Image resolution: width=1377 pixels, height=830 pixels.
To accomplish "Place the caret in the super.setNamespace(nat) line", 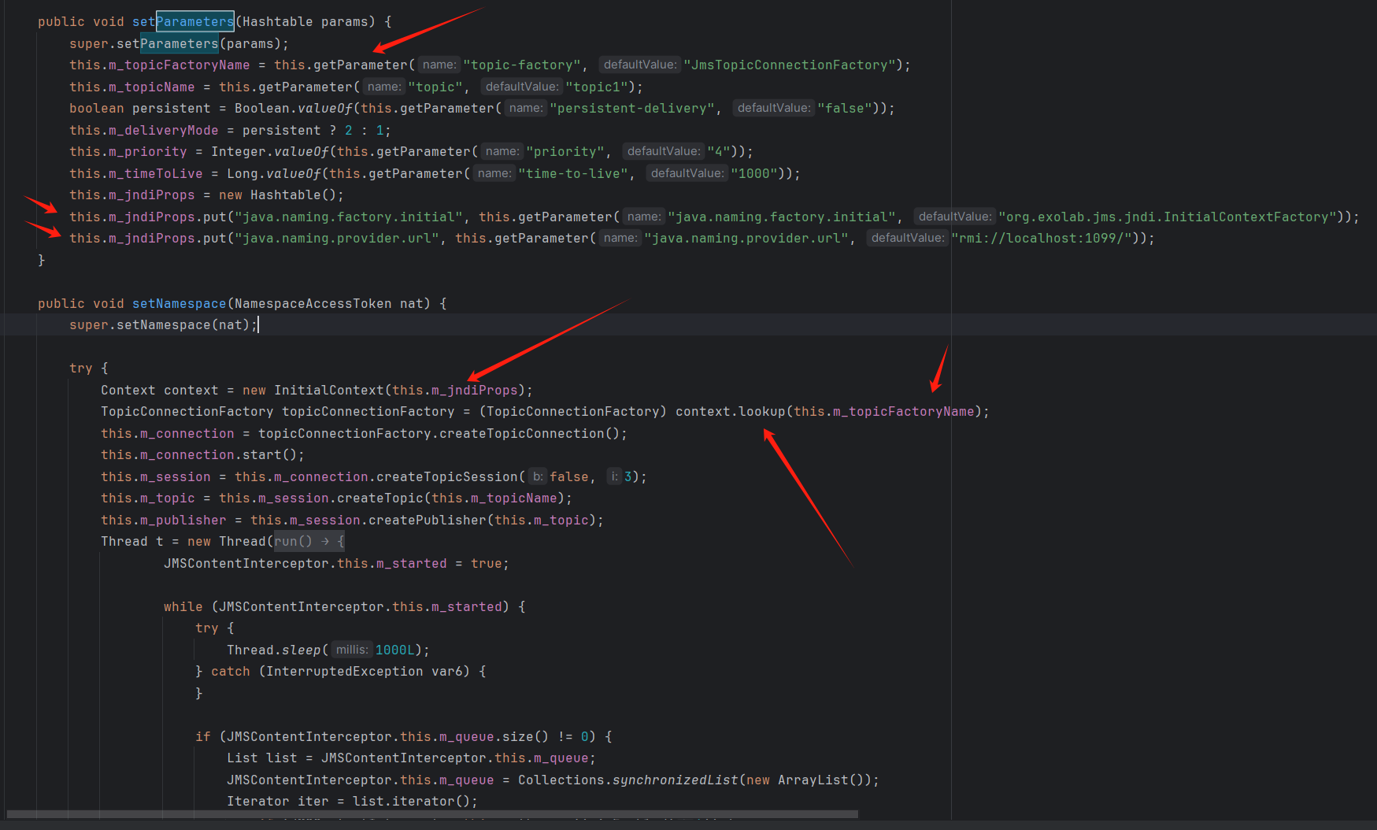I will pyautogui.click(x=163, y=324).
